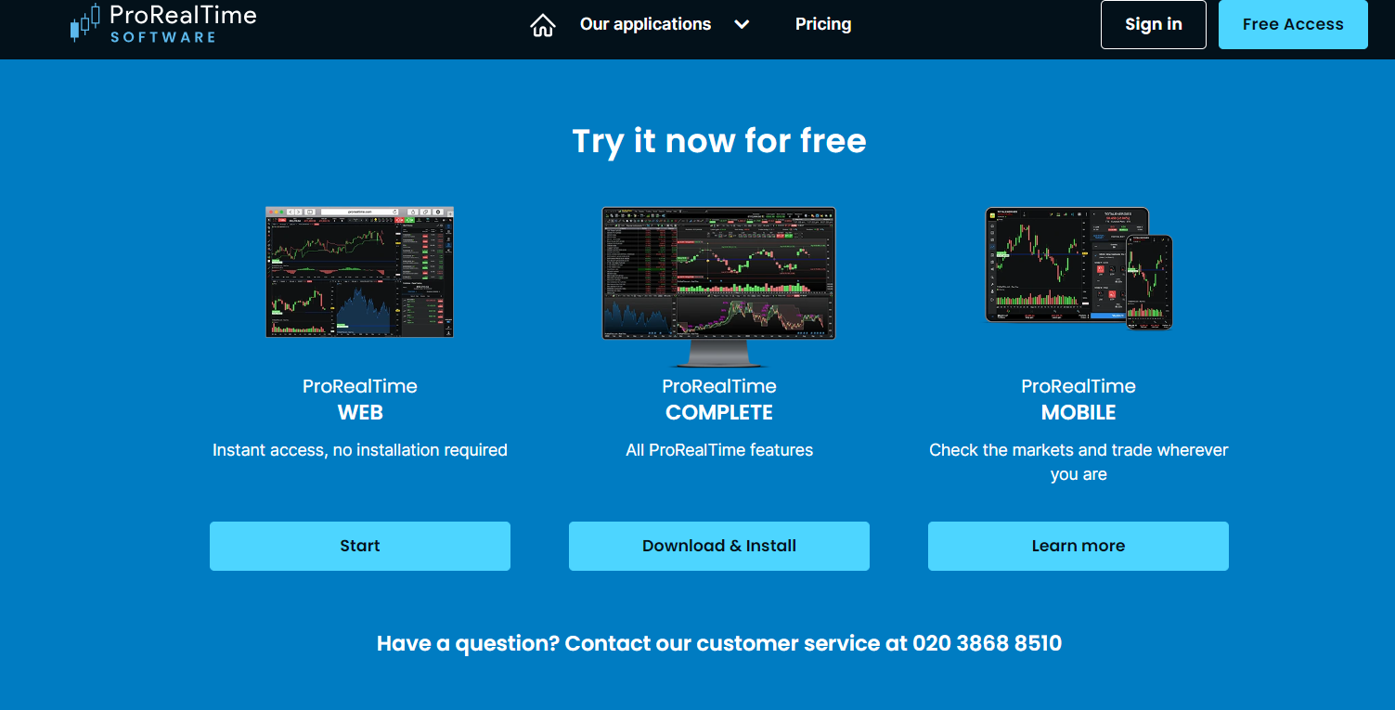Click Learn more about ProRealTime Mobile

[x=1079, y=546]
